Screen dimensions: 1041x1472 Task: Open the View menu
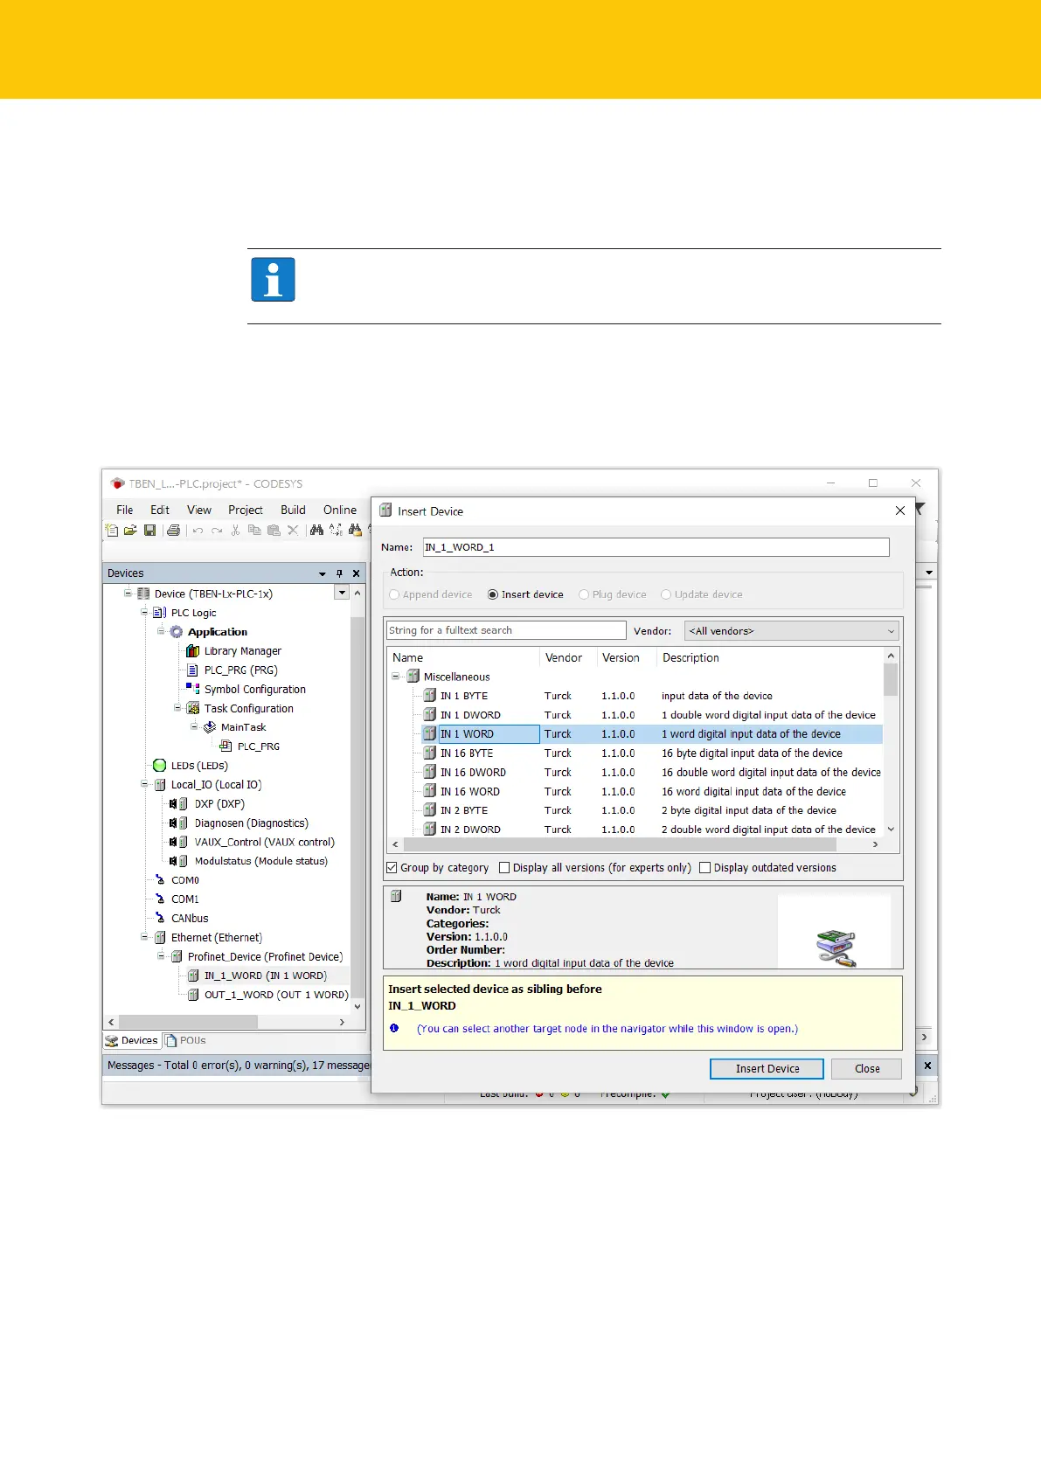(x=199, y=510)
